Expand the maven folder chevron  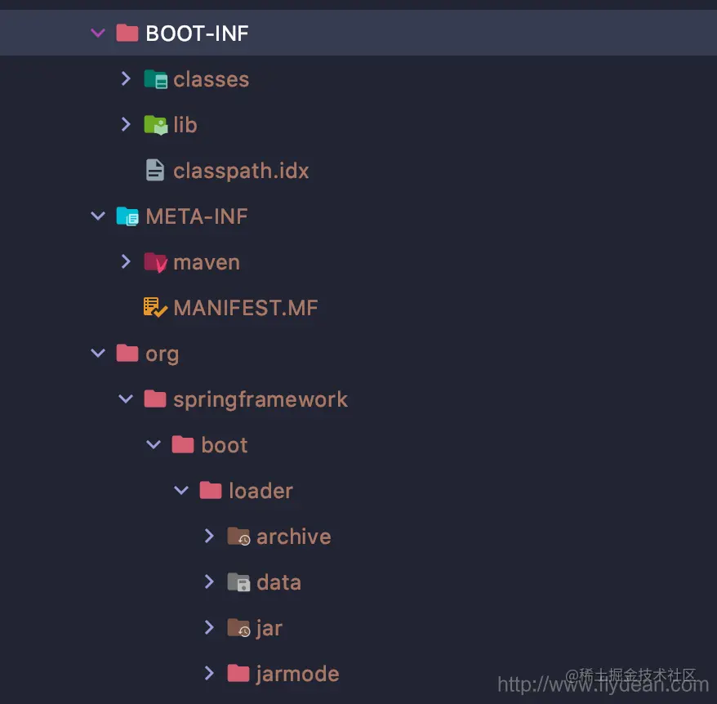point(126,261)
